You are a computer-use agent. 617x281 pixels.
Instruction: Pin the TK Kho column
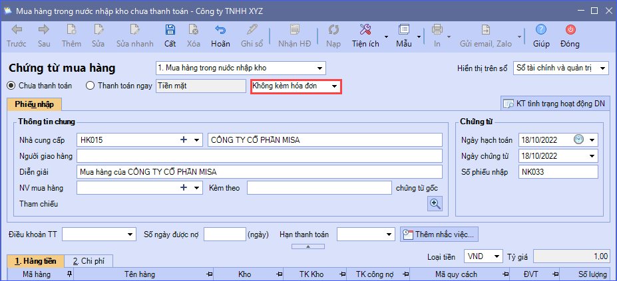(343, 274)
